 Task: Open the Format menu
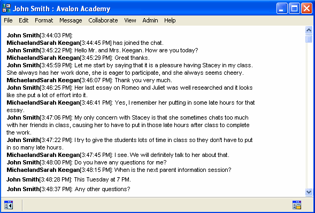(44, 20)
